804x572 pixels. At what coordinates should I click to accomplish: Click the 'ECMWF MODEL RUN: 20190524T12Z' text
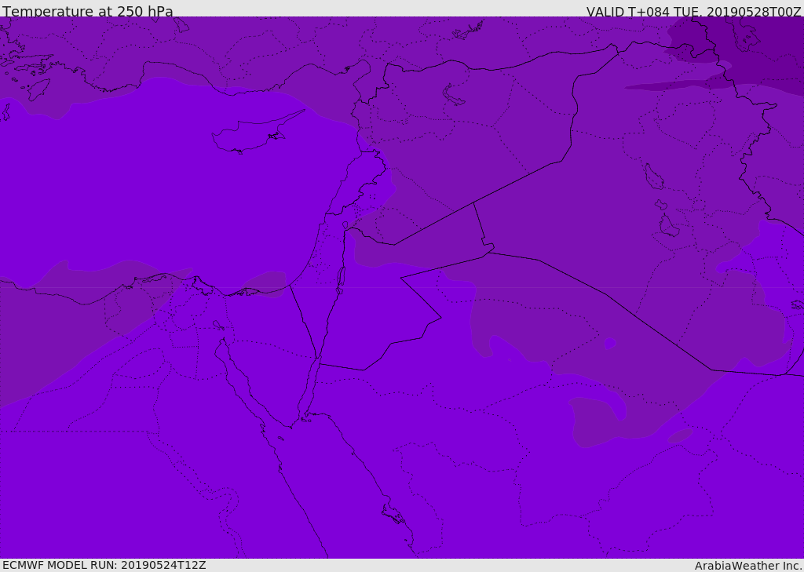coord(104,565)
